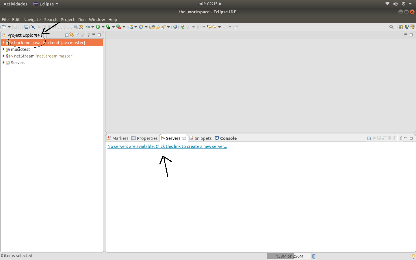Select the netStream project row

pos(52,56)
